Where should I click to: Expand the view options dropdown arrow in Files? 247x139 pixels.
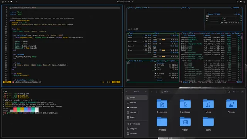[x=238, y=92]
